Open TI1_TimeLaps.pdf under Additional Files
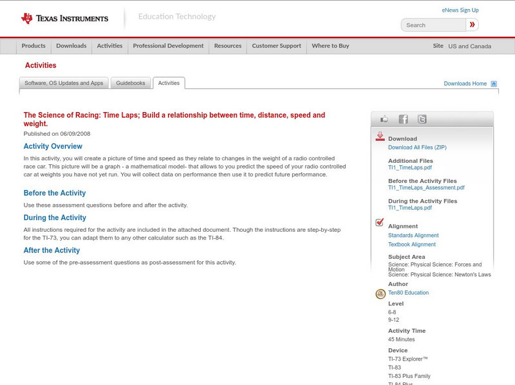The image size is (515, 385). pyautogui.click(x=410, y=167)
